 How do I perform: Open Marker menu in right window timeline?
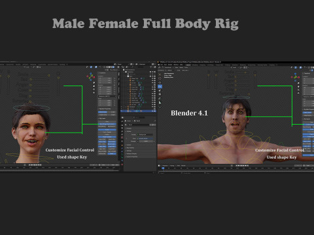click(183, 166)
